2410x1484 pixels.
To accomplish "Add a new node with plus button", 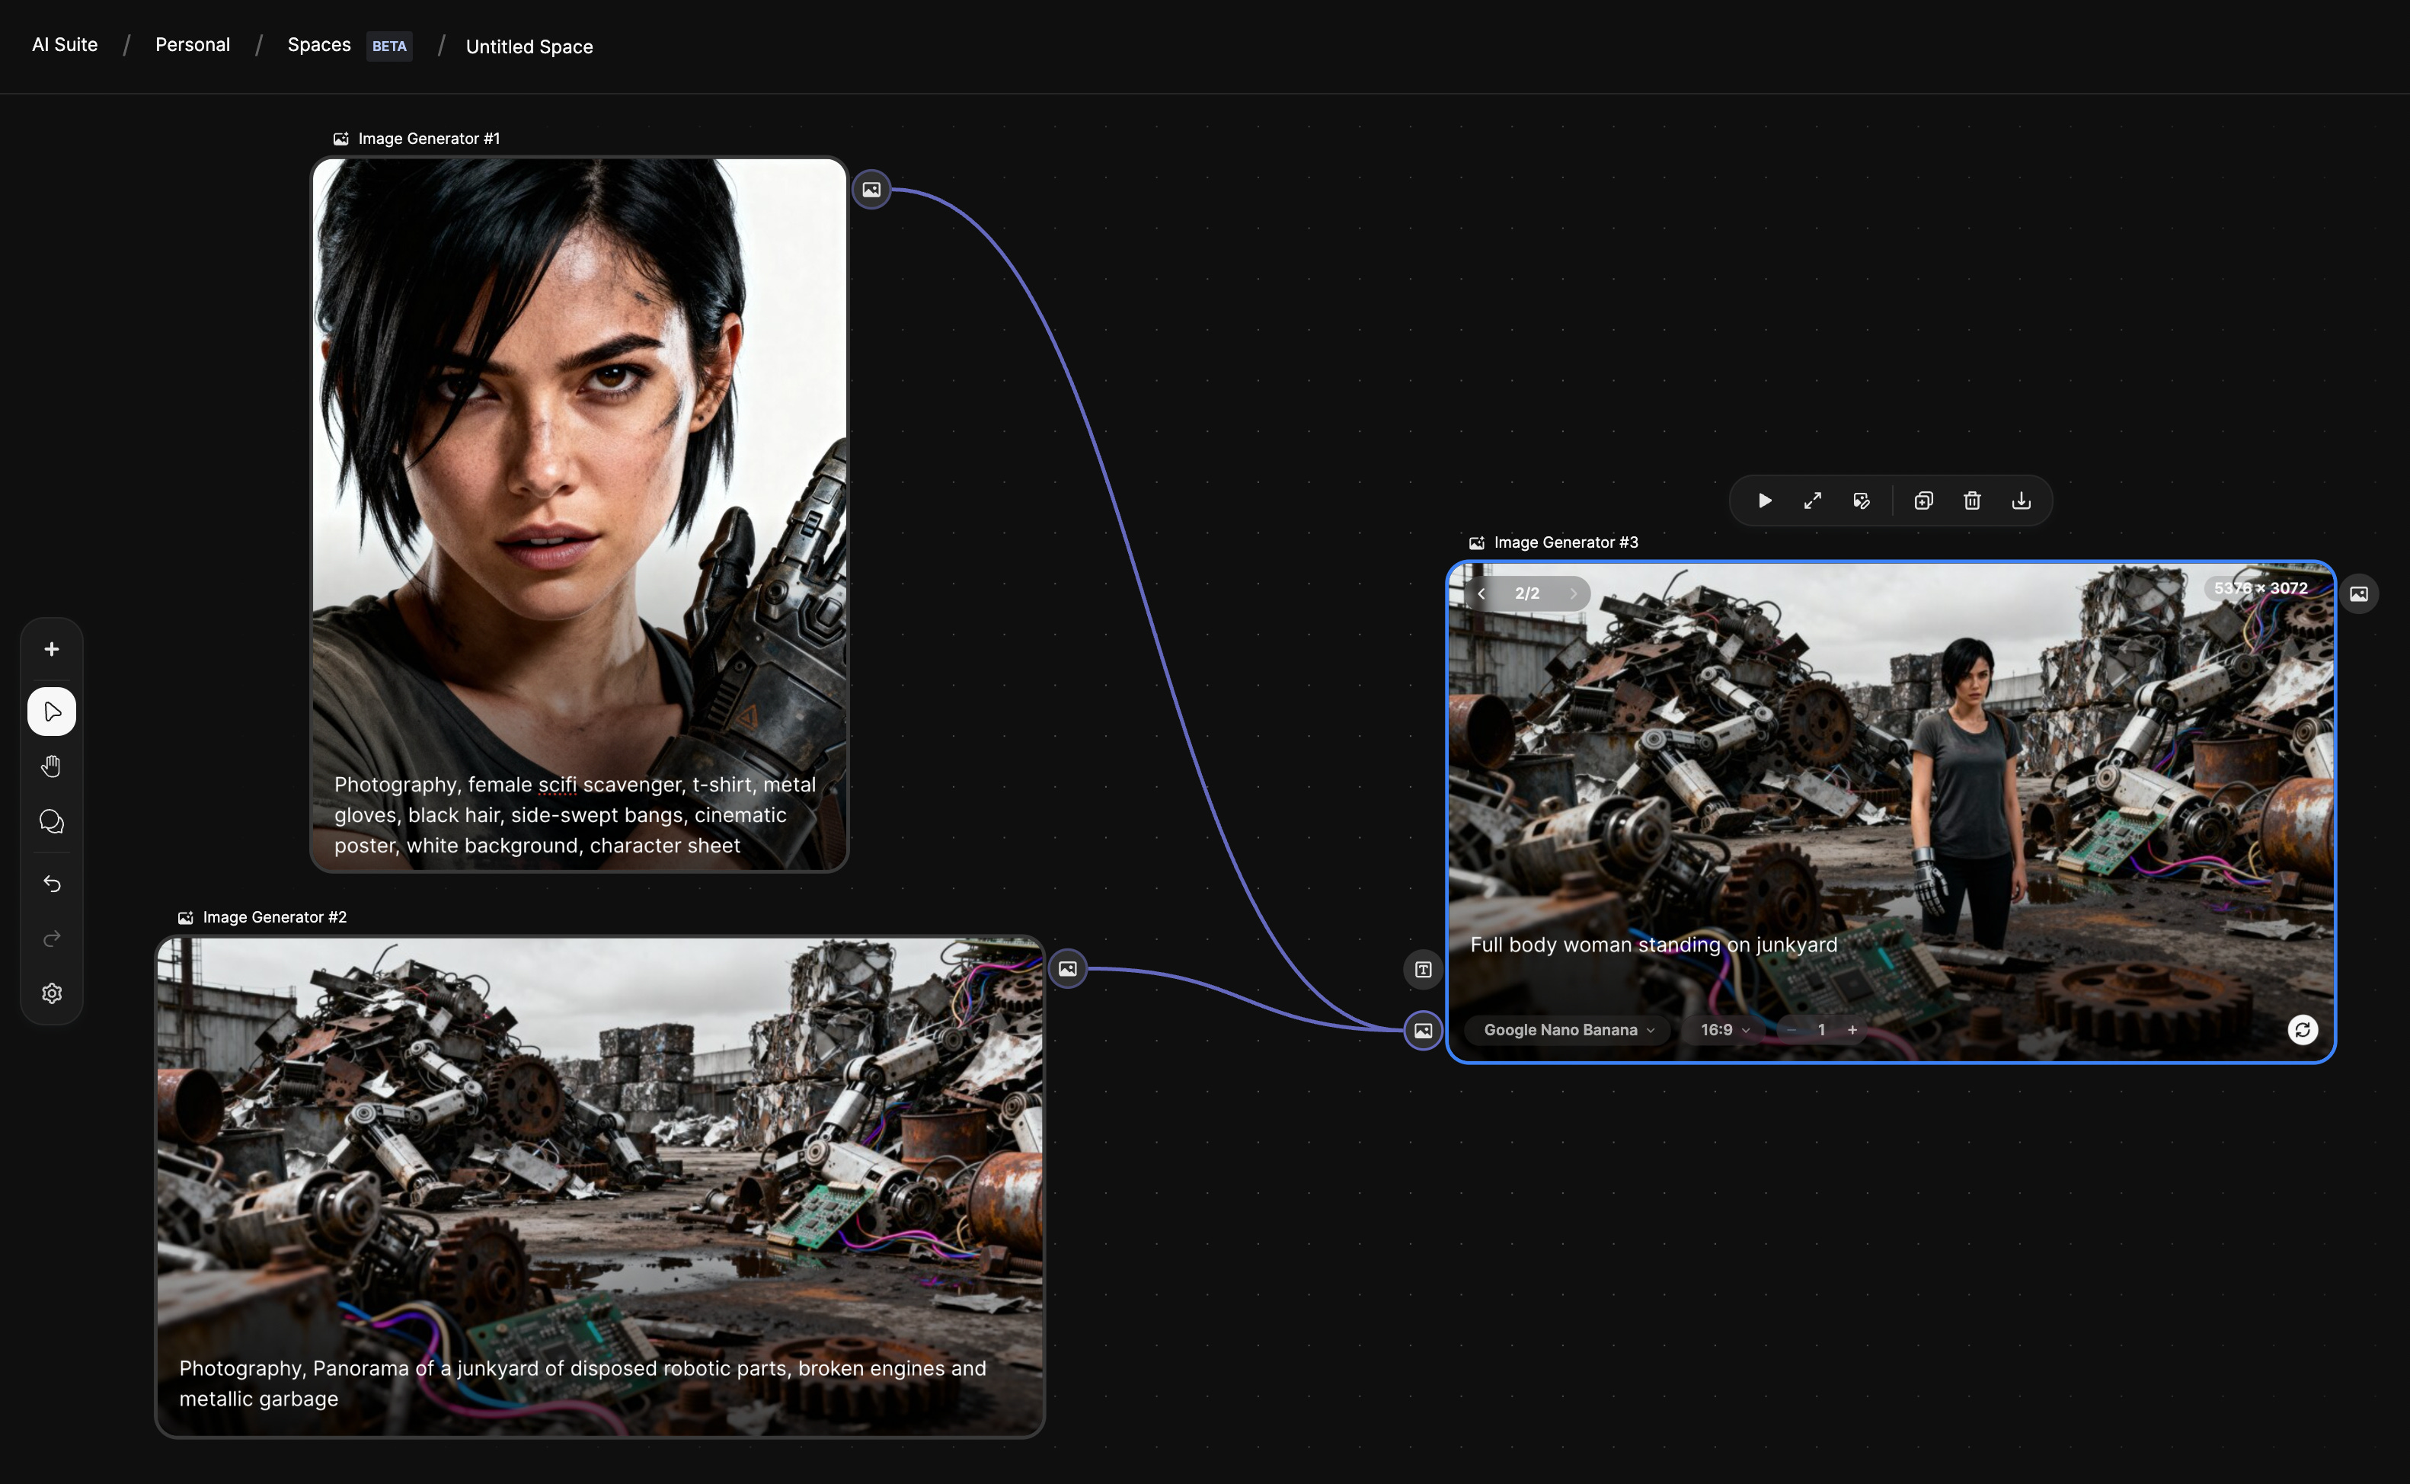I will (52, 649).
